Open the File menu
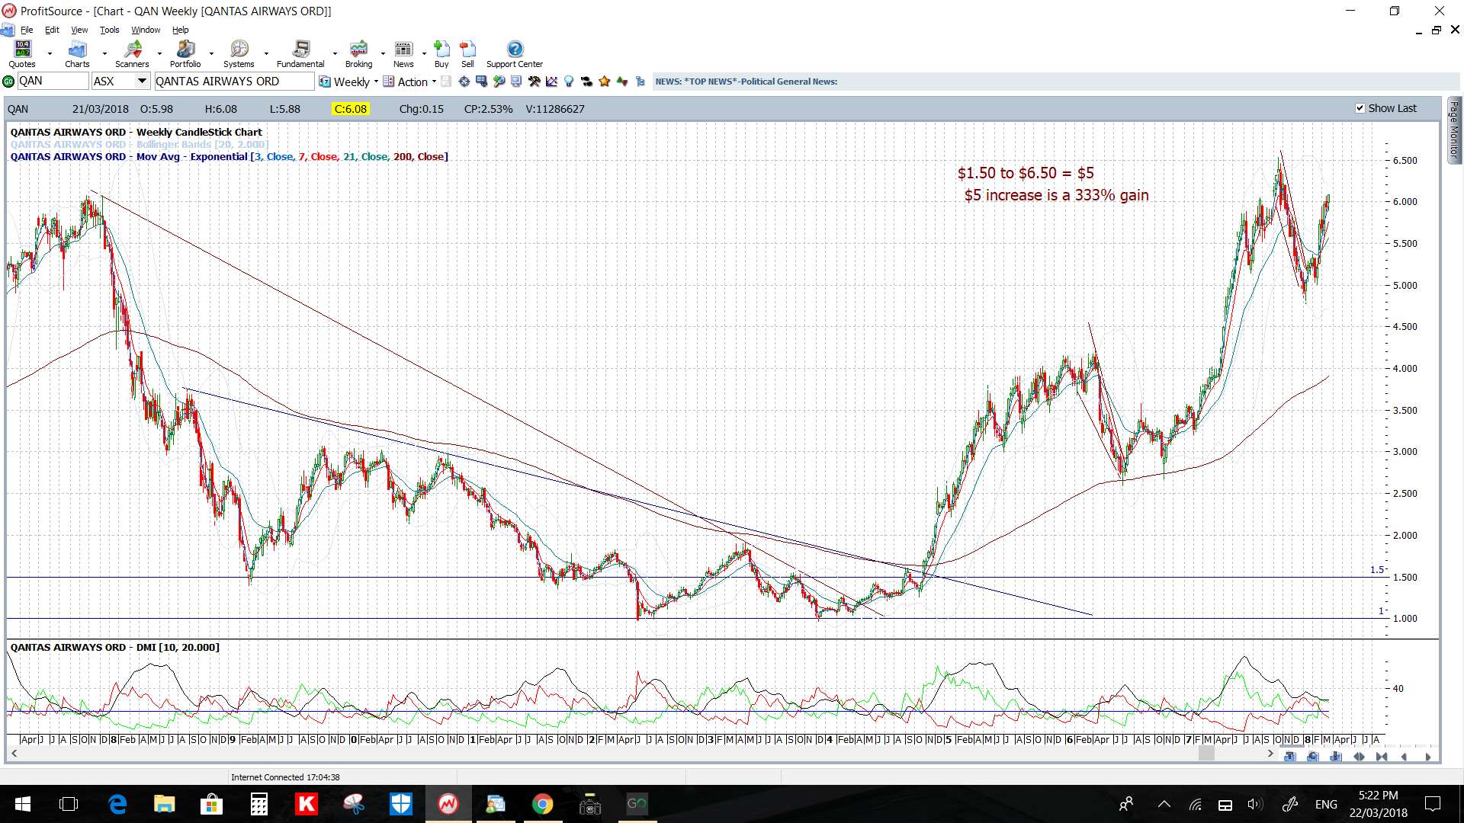Viewport: 1464px width, 823px height. 27,30
